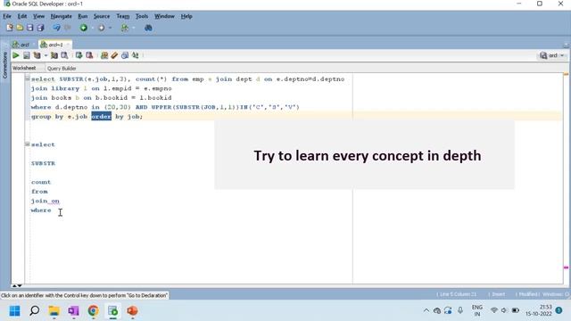Click the Run Script icon
Image resolution: width=571 pixels, height=321 pixels.
pos(26,55)
